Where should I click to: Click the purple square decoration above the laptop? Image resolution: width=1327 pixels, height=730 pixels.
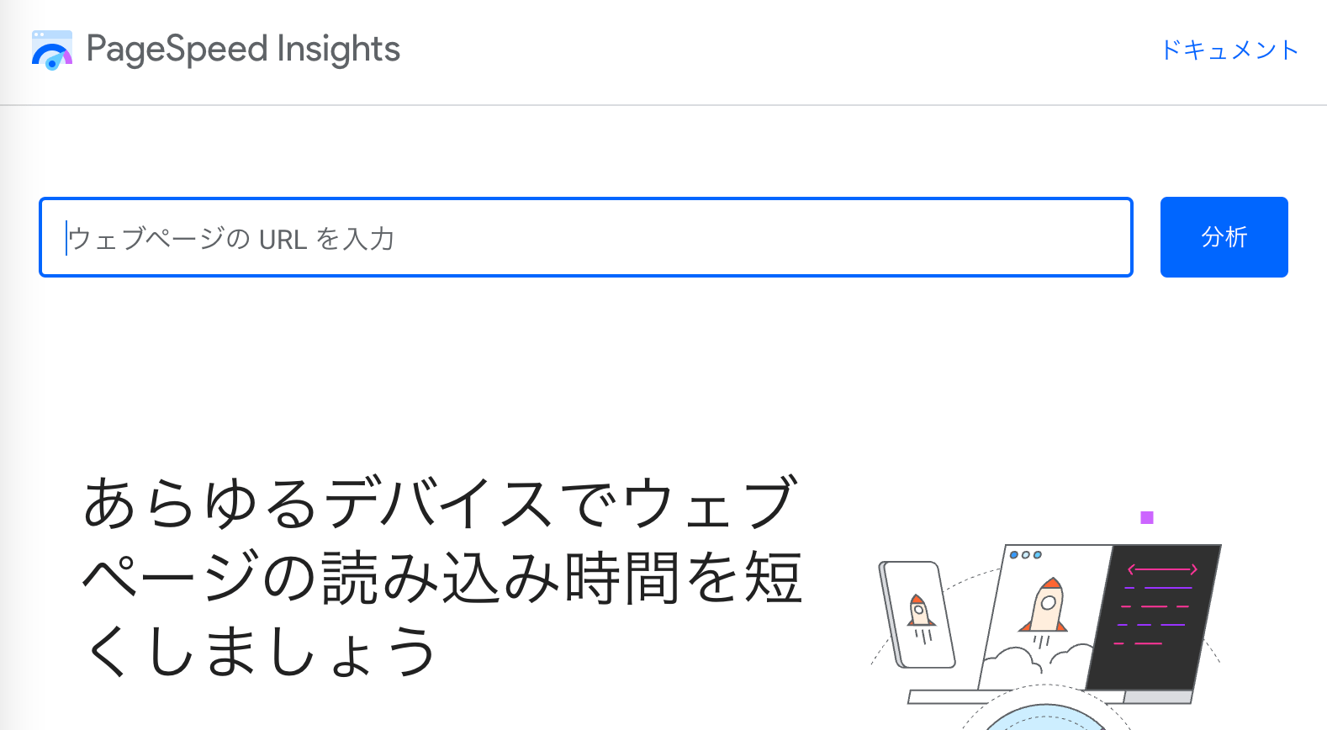tap(1146, 518)
